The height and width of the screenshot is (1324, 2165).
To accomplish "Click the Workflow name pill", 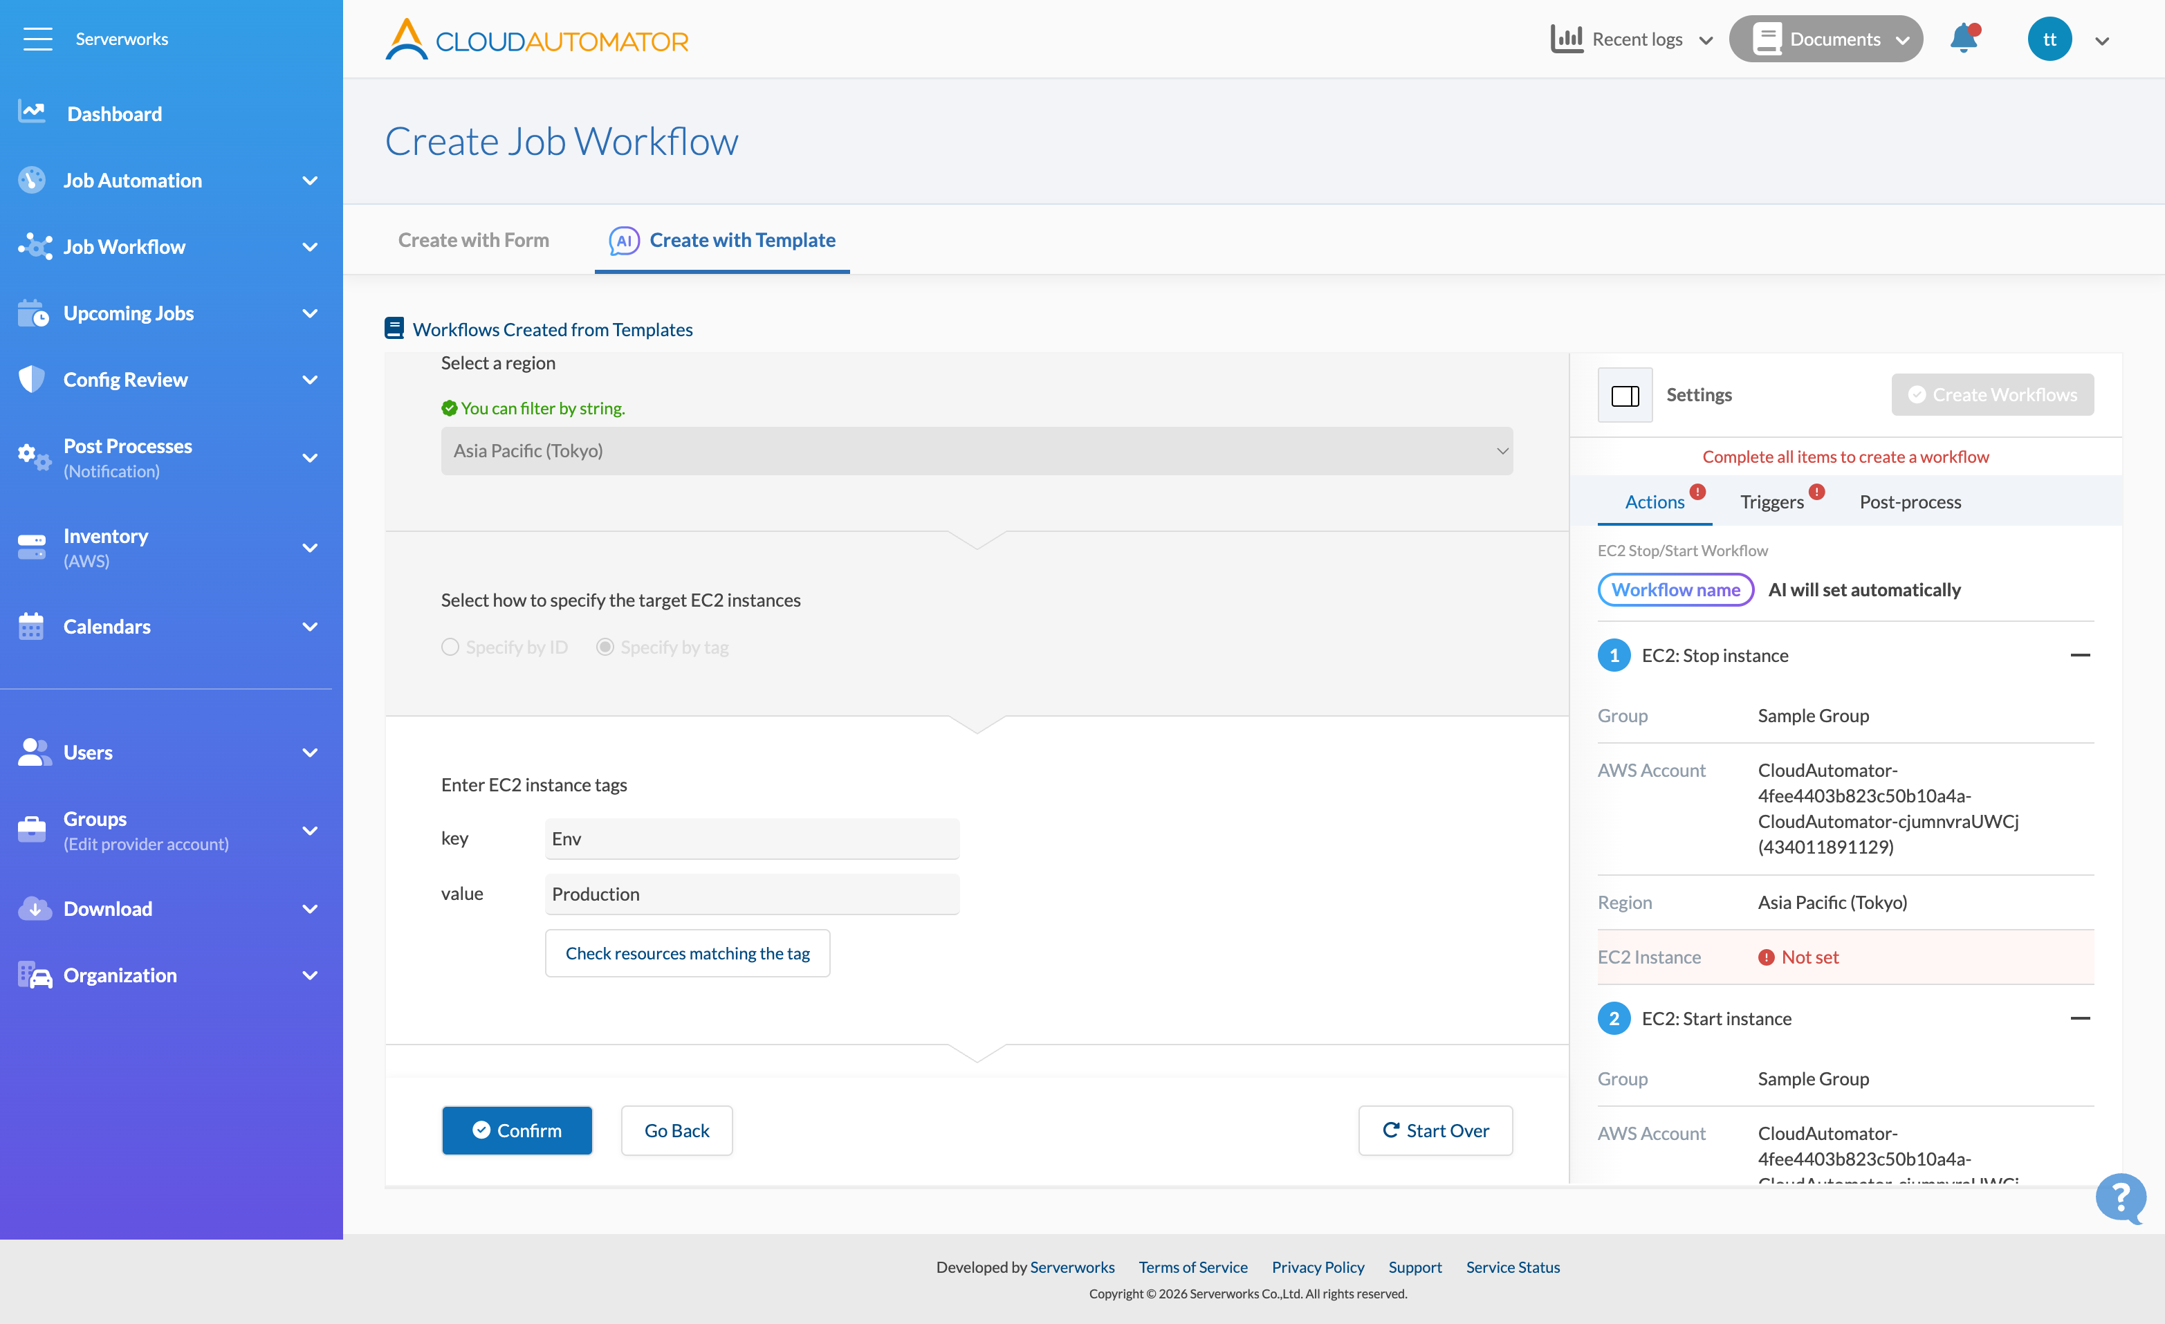I will [x=1675, y=589].
